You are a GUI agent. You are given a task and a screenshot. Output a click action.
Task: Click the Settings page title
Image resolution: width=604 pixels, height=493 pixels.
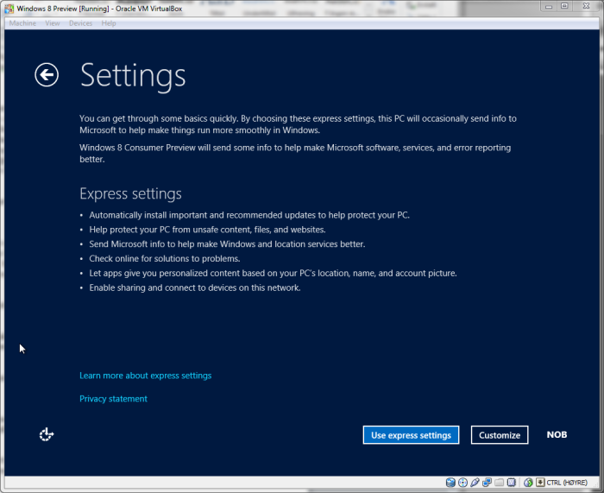click(133, 76)
